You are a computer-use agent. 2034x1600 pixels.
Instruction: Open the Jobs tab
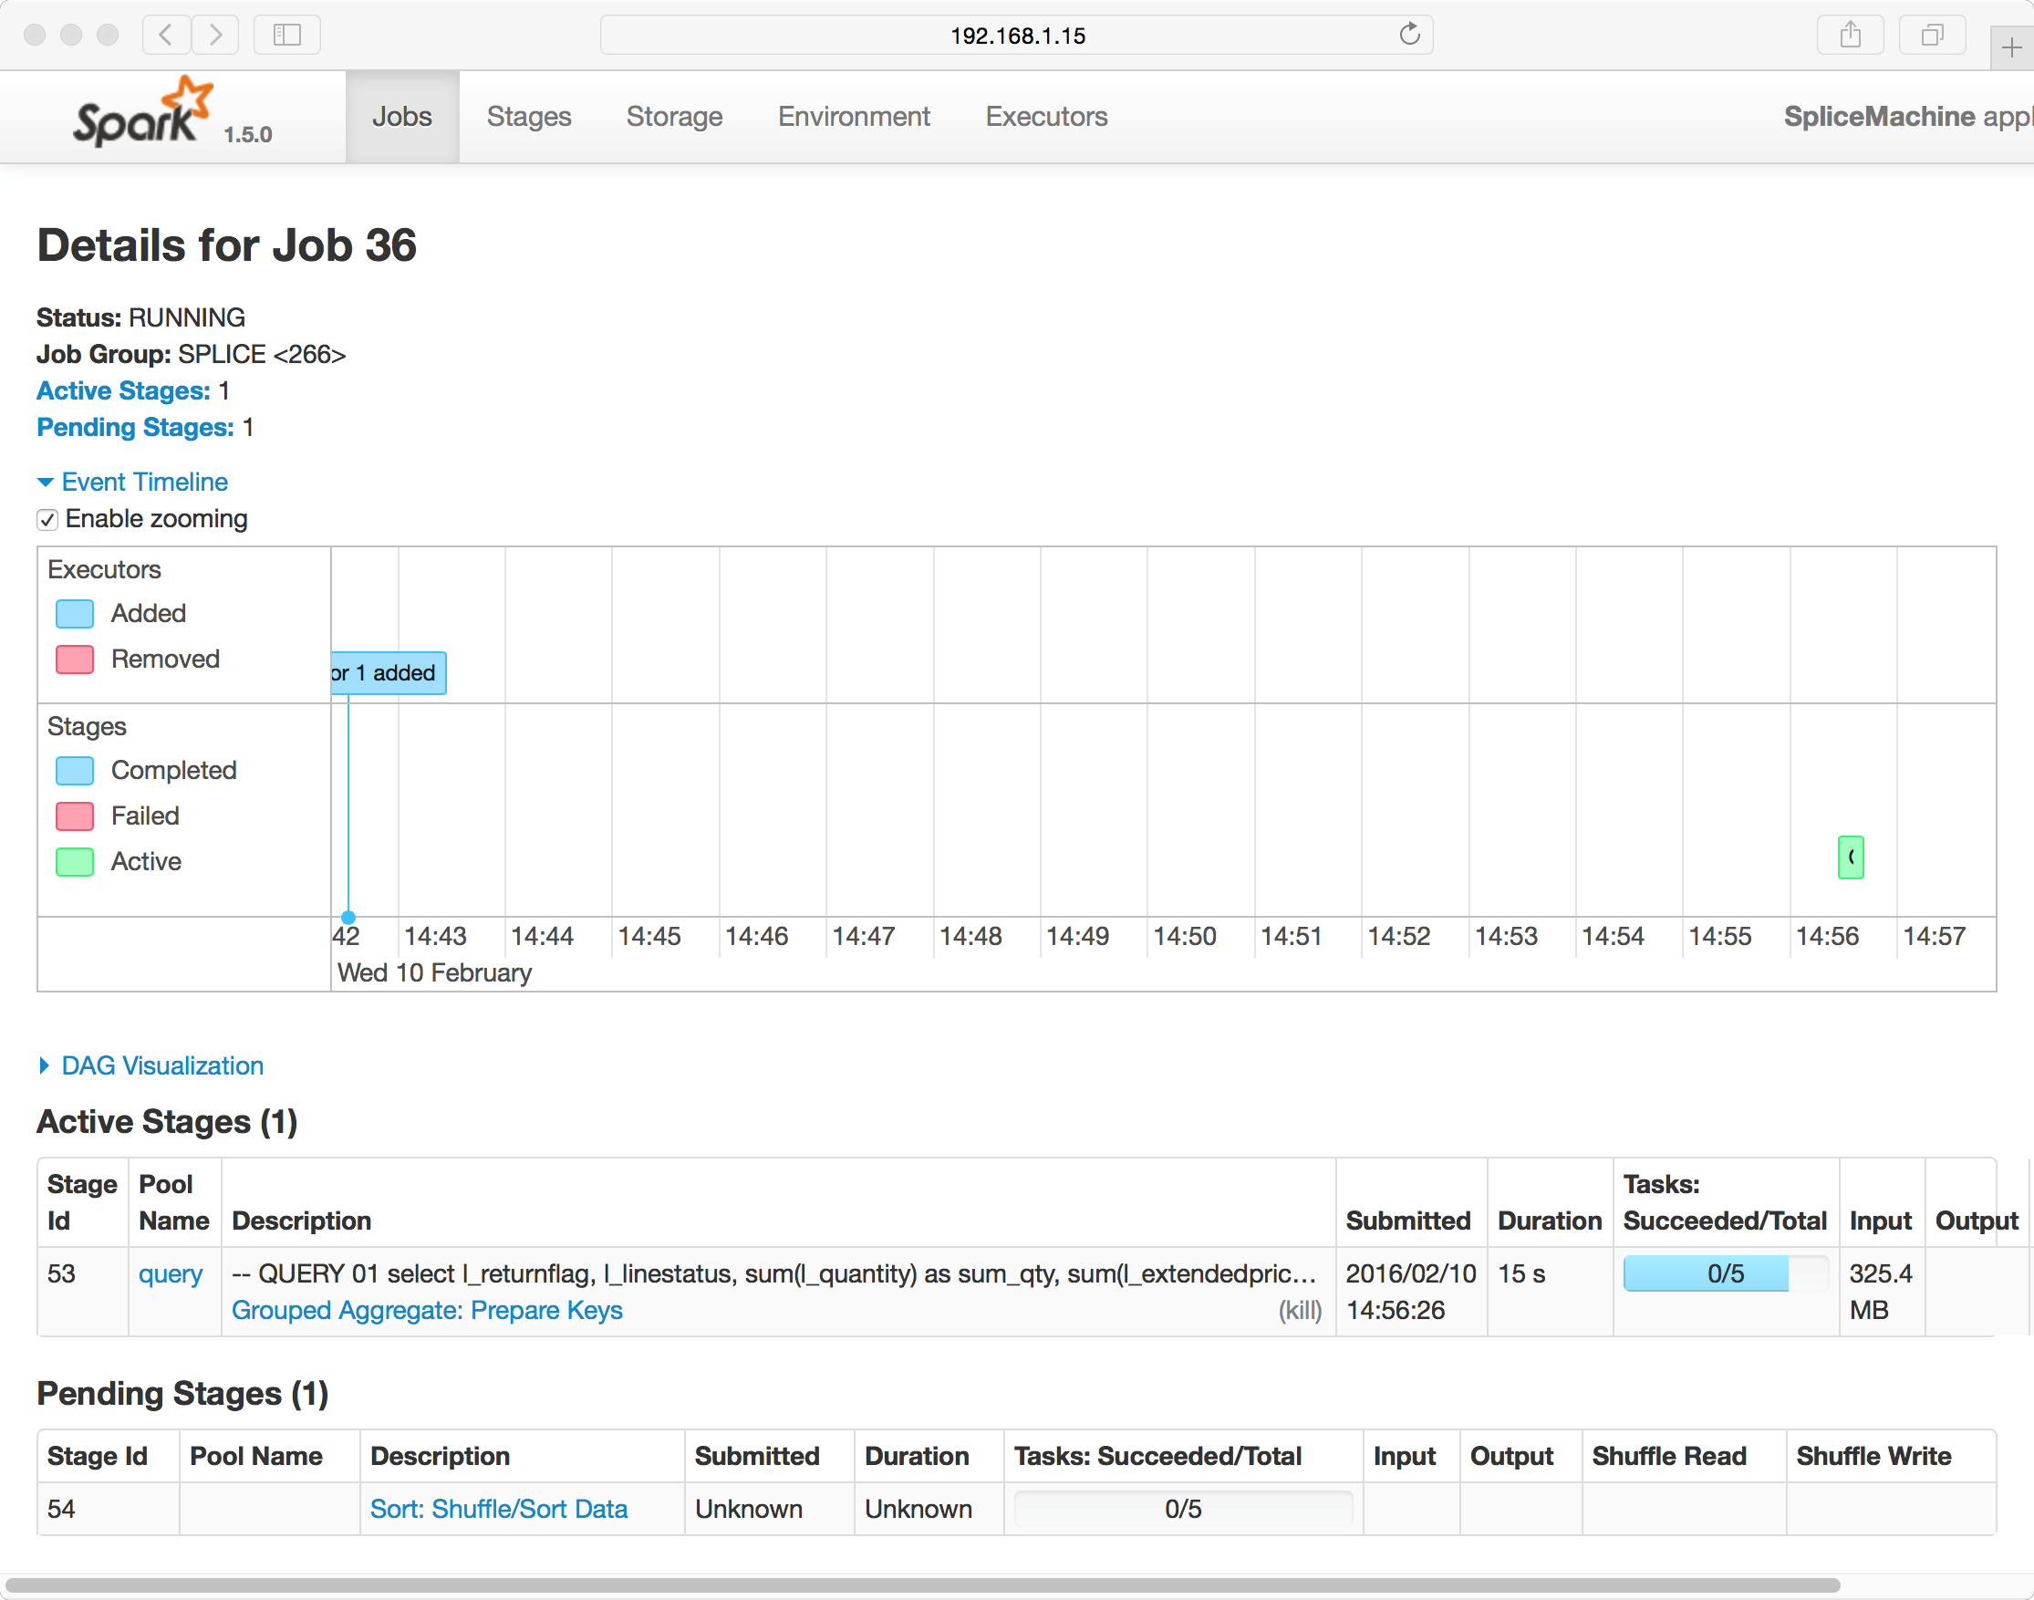click(401, 116)
